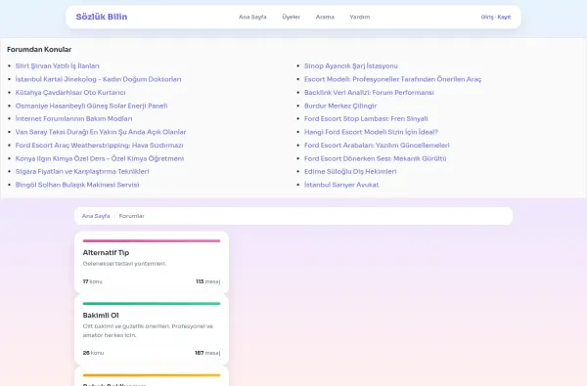Image resolution: width=587 pixels, height=386 pixels.
Task: Open Edirne Süloğlu Diş Hekimleri topic
Action: [x=350, y=171]
